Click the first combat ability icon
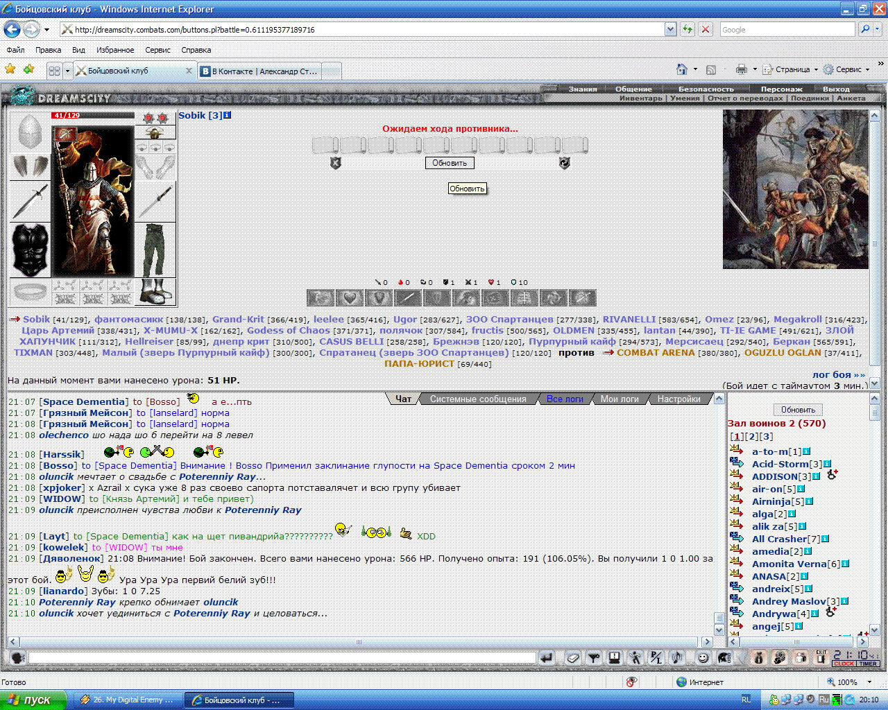 321,298
